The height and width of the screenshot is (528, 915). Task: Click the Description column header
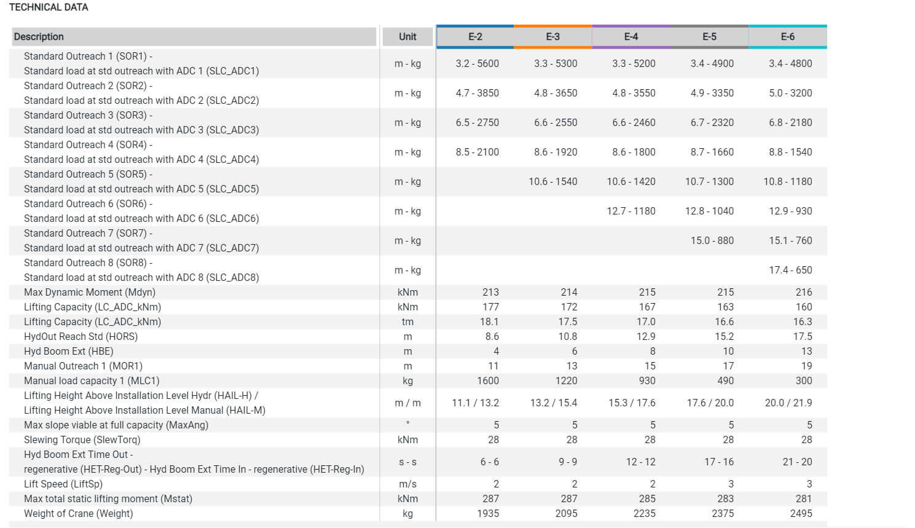click(x=39, y=37)
